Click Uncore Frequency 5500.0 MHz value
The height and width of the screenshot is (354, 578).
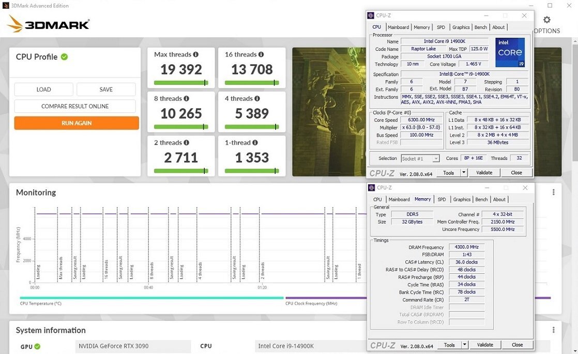503,229
